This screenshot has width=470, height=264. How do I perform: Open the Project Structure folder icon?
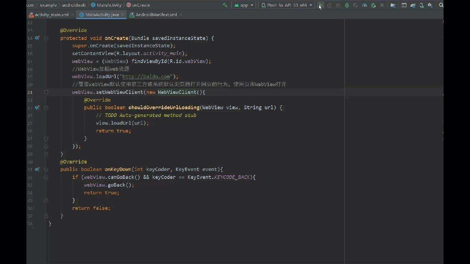tap(393, 5)
